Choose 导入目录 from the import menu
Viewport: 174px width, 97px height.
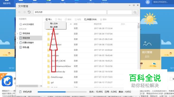(54, 27)
